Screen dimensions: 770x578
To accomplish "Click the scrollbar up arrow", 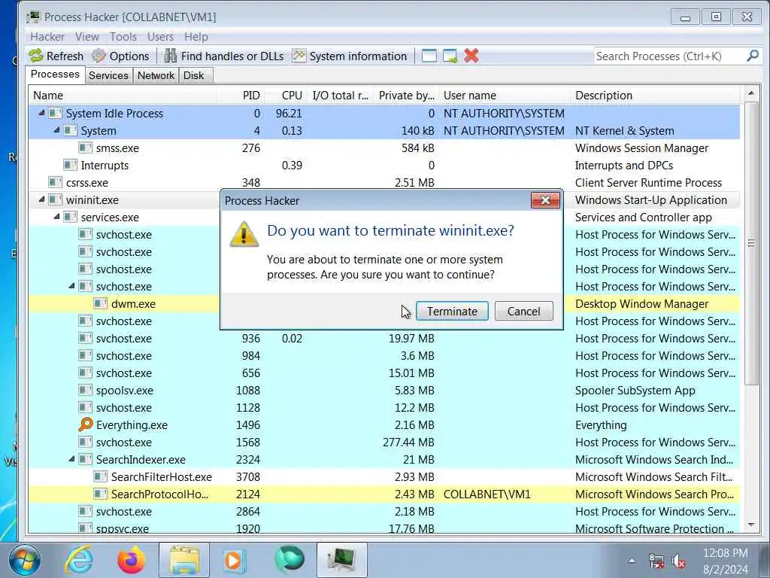I will click(751, 93).
